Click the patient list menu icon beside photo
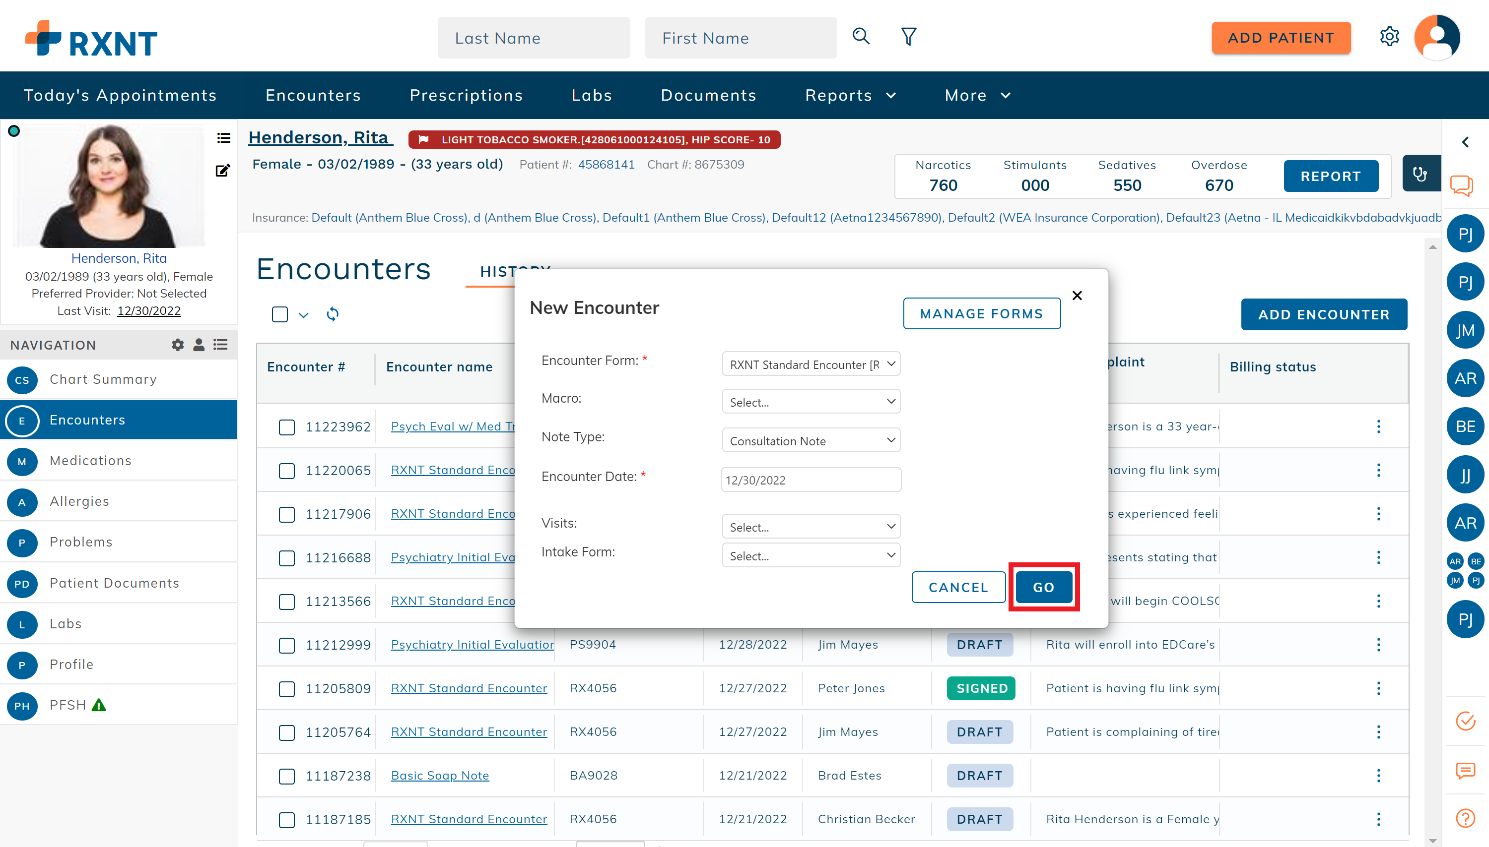Viewport: 1489px width, 847px height. coord(223,138)
